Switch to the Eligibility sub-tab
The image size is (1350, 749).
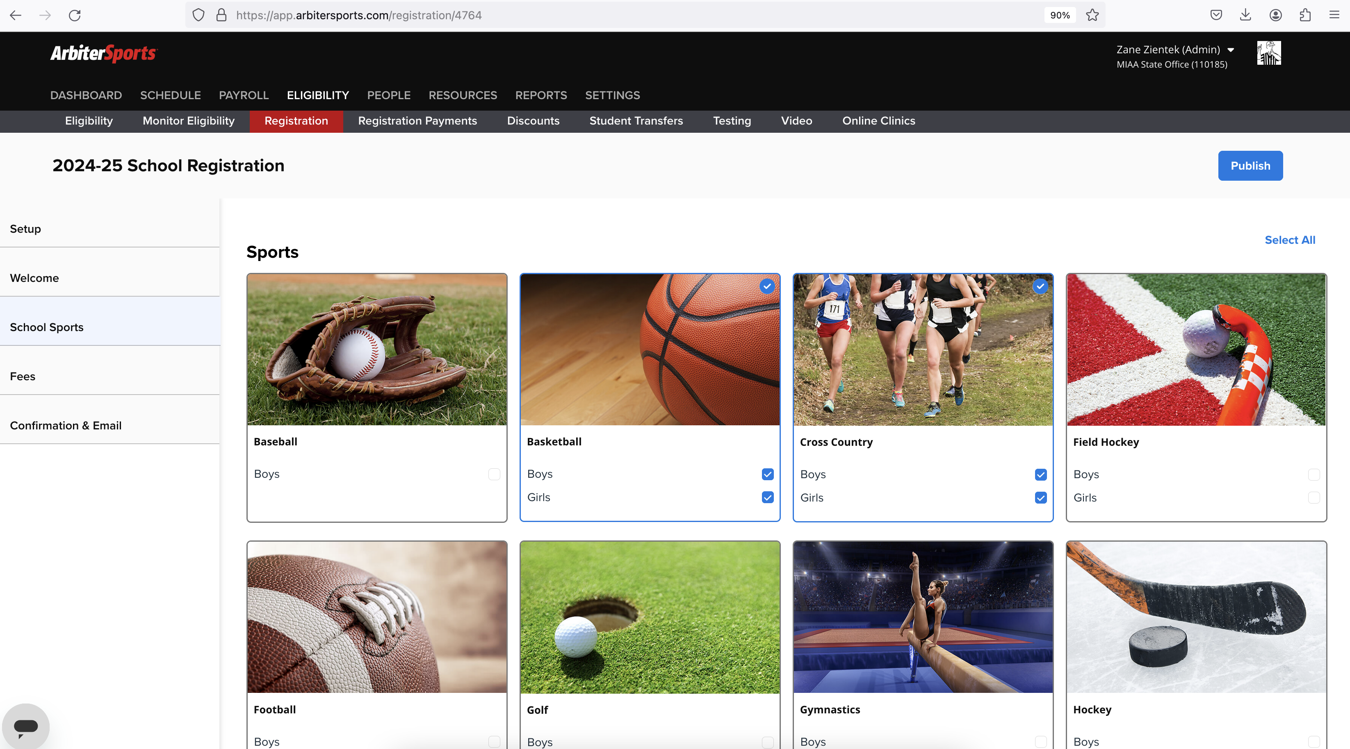point(89,121)
